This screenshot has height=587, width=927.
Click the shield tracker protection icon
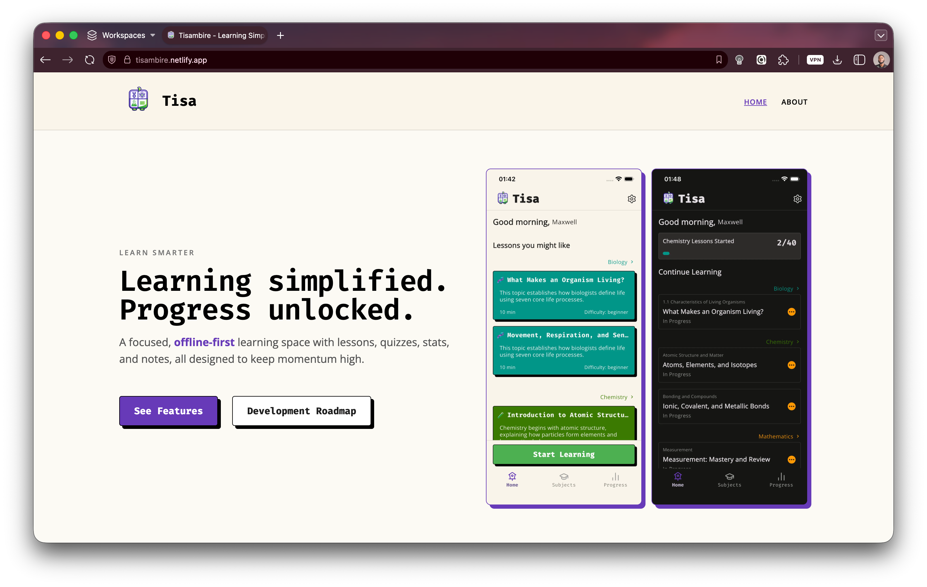112,60
